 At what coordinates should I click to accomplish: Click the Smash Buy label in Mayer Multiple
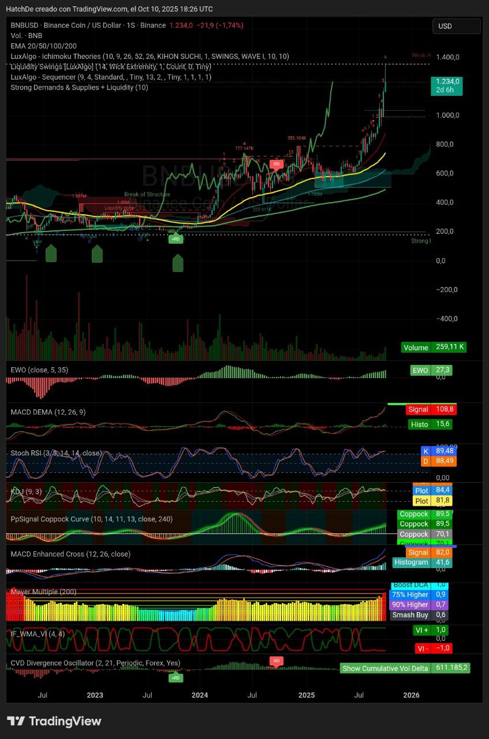pos(410,615)
